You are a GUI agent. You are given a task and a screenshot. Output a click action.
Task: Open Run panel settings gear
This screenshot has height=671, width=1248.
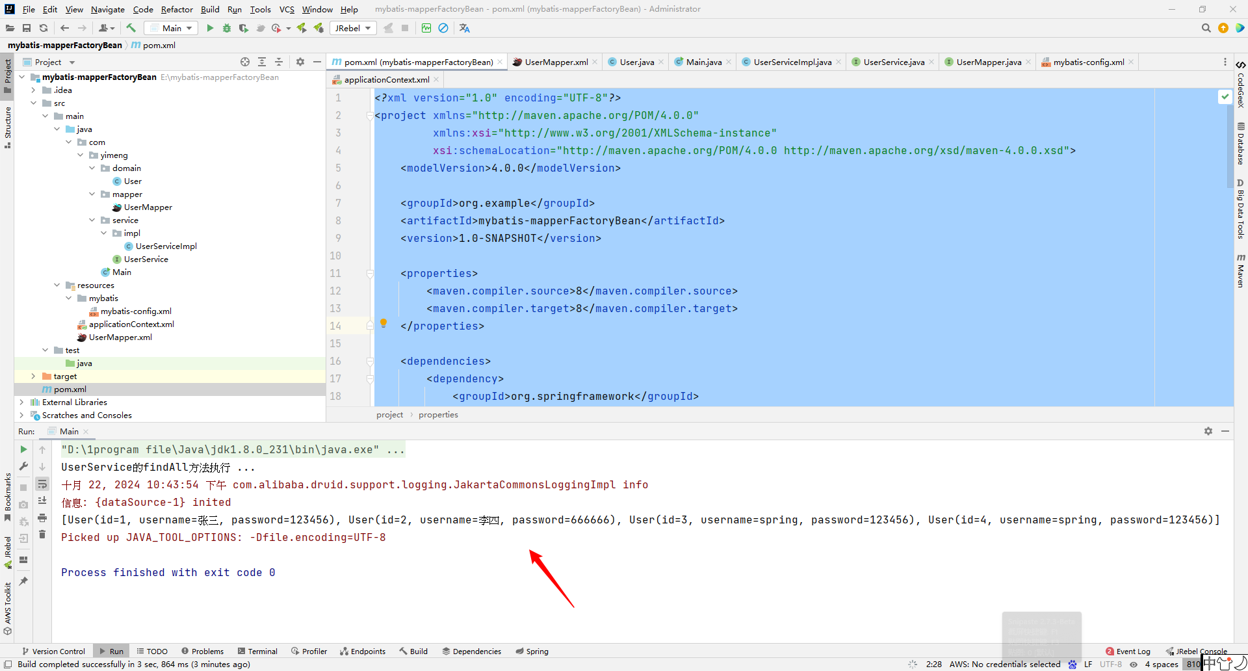[x=1208, y=431]
